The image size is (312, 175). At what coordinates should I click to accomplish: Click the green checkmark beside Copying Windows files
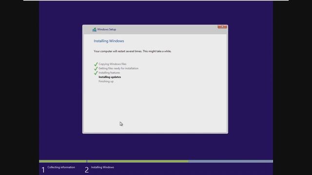(x=96, y=64)
